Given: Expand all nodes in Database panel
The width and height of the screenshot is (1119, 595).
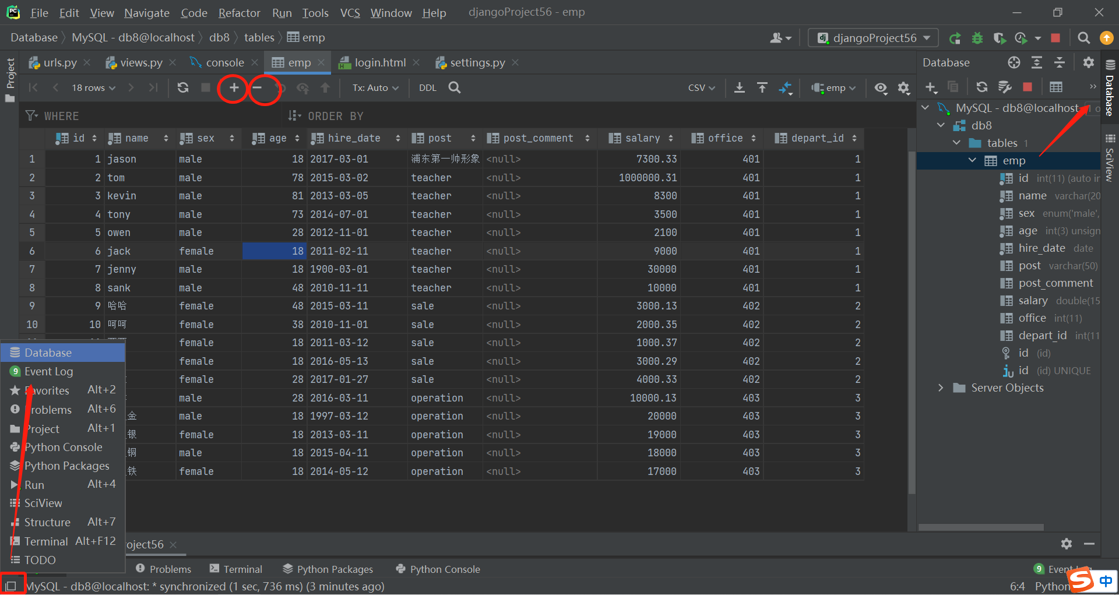Looking at the screenshot, I should 1037,62.
